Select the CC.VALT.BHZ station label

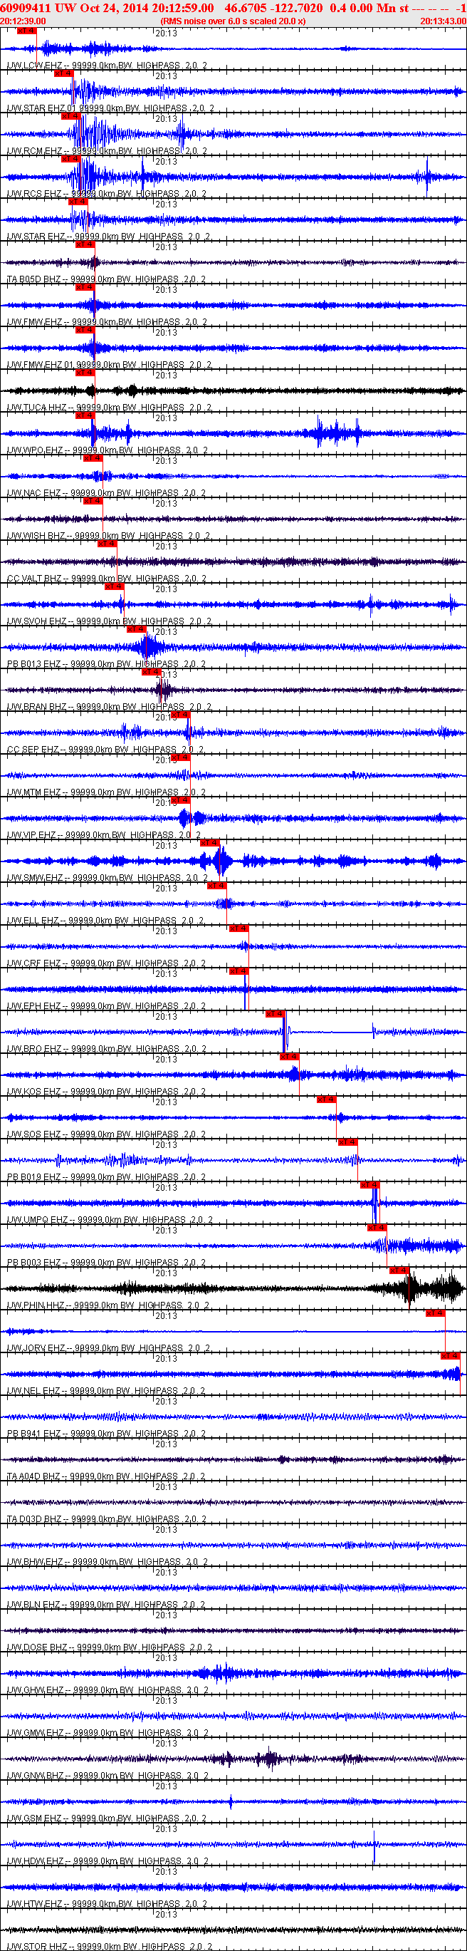click(107, 579)
